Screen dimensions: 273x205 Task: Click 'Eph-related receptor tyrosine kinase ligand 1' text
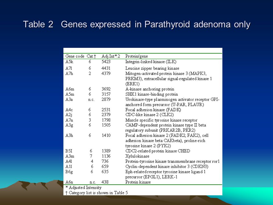(166, 172)
